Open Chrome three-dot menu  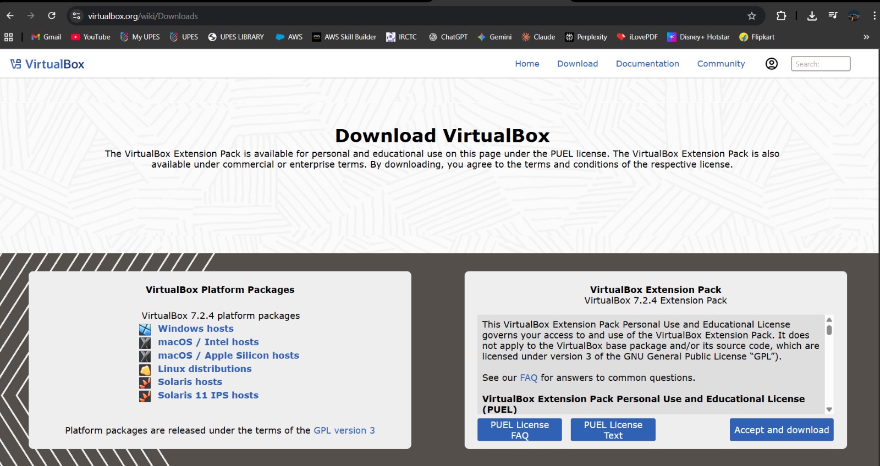pyautogui.click(x=874, y=16)
